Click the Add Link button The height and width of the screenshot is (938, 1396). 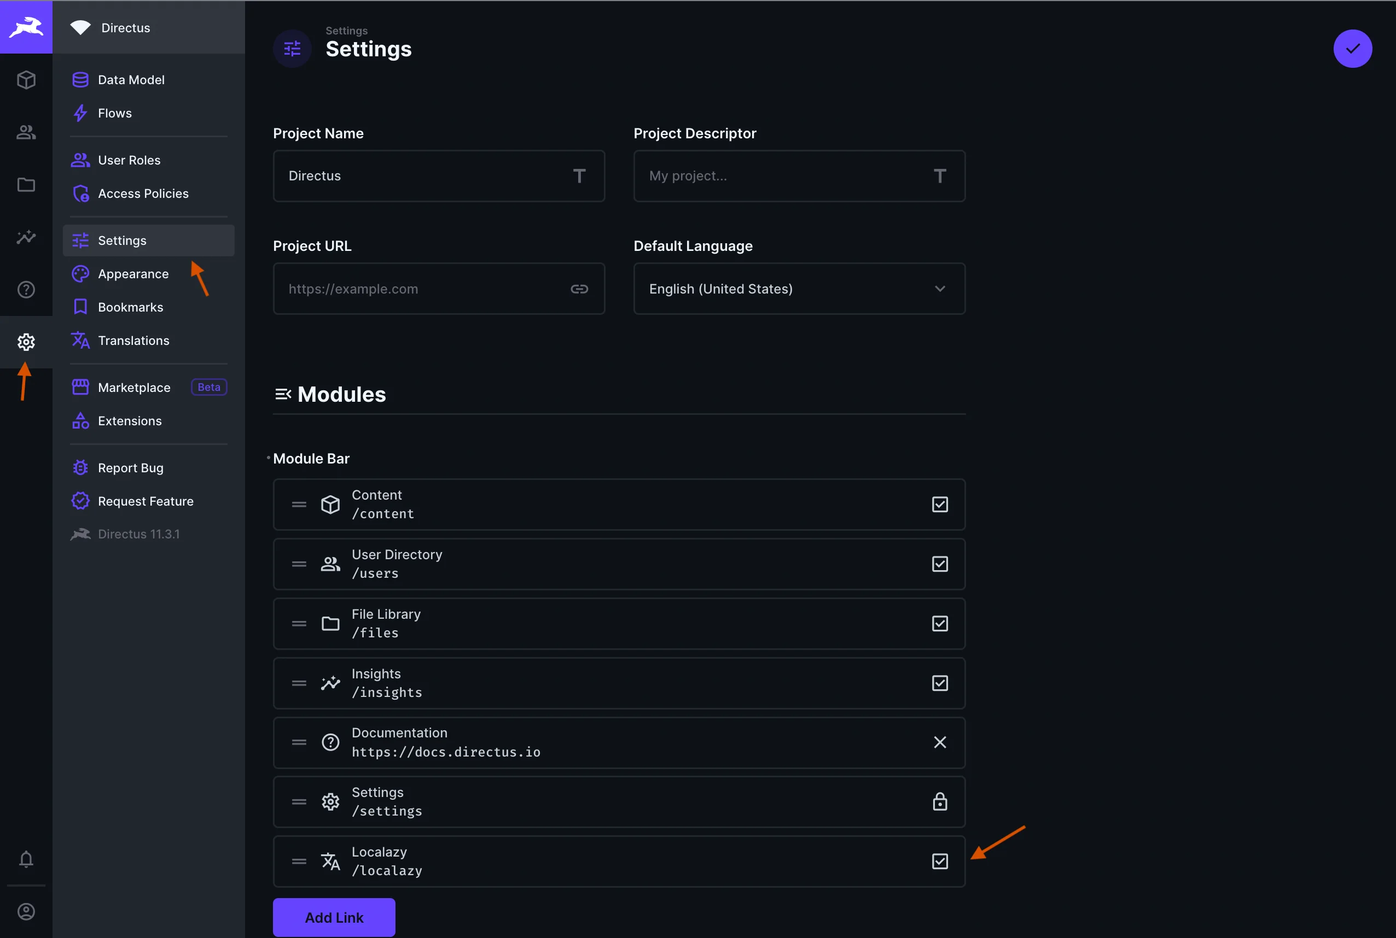(334, 917)
